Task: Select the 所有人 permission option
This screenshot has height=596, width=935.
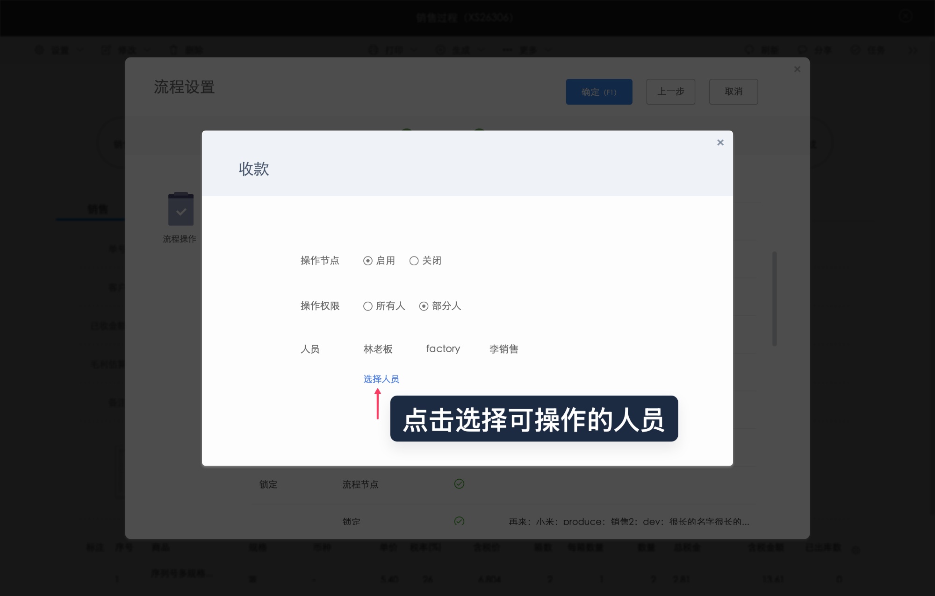Action: point(369,306)
